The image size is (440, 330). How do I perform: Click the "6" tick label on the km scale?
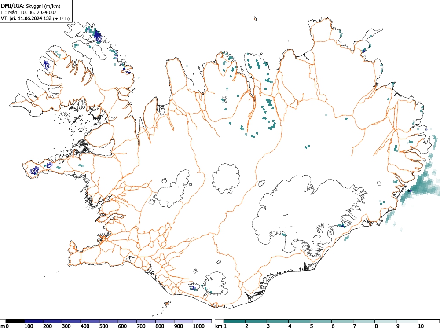pos(333,326)
